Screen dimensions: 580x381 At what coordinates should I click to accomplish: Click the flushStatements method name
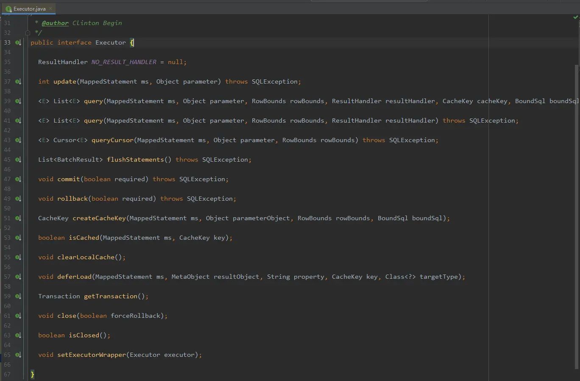coord(135,160)
